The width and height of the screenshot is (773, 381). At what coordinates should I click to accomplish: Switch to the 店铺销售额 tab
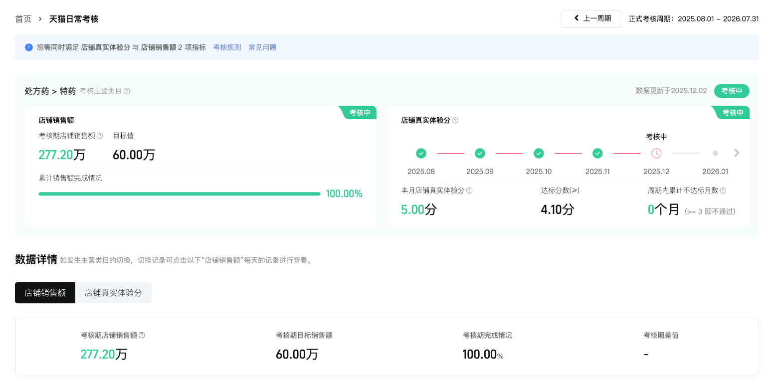tap(45, 293)
